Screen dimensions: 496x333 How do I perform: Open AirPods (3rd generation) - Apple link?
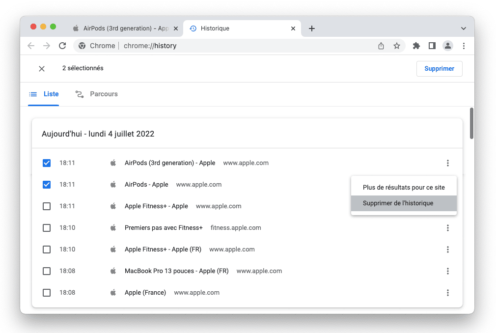click(170, 163)
